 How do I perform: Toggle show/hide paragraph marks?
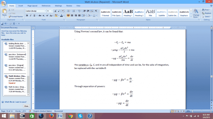96,11
